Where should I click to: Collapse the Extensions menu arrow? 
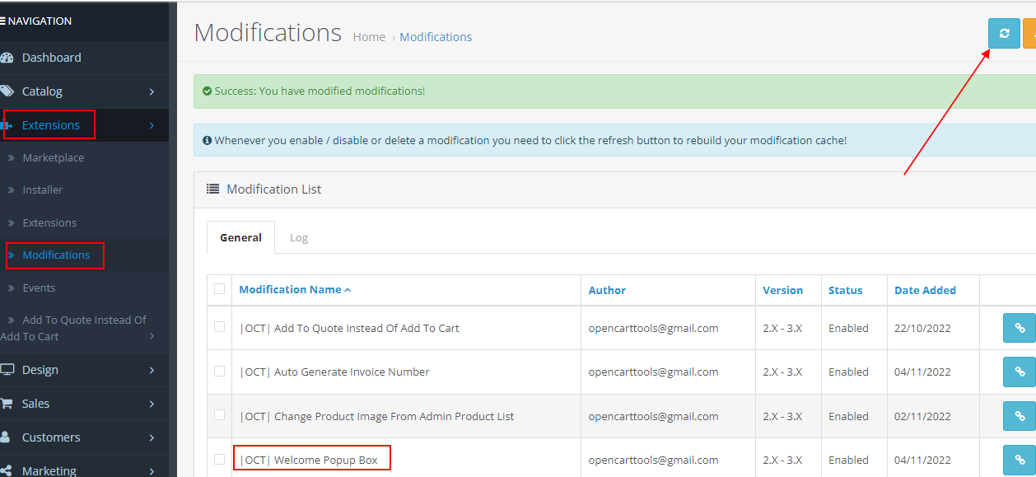152,125
